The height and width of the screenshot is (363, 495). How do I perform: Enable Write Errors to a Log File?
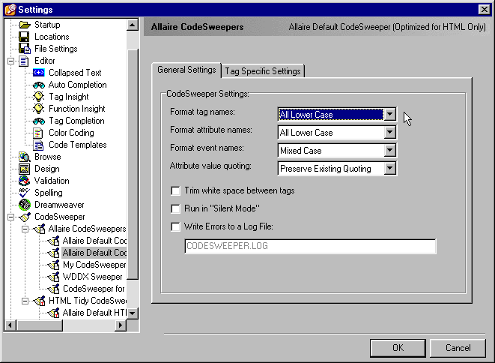(x=176, y=226)
